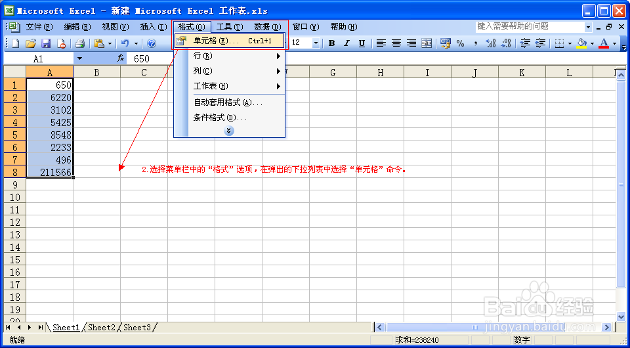The height and width of the screenshot is (348, 630).
Task: Open the 编辑 menu
Action: (77, 27)
